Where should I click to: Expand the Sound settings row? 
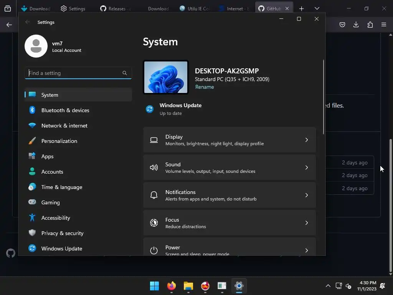[230, 167]
